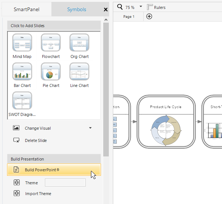Add a Flowchart slide
Screen dimensions: 222x204
(51, 42)
